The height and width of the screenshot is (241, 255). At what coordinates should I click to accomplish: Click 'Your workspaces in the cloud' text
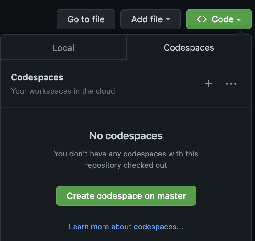click(x=63, y=91)
